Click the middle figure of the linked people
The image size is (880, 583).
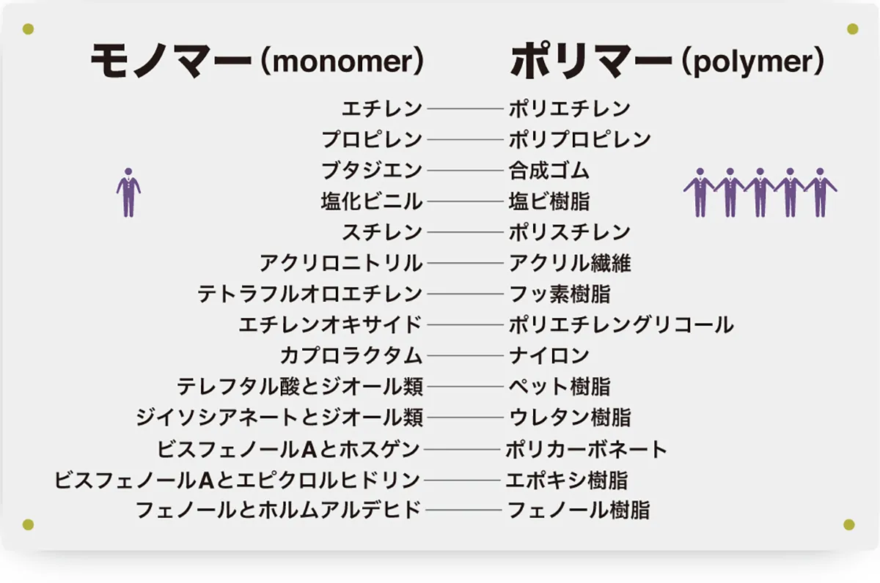click(x=760, y=193)
